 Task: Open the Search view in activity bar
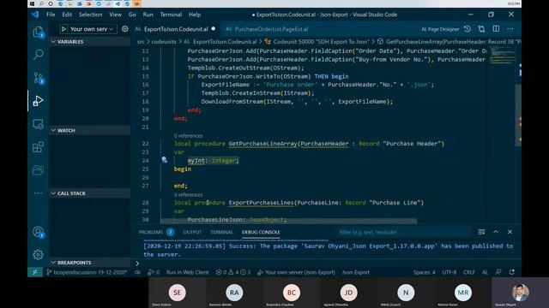pos(38,55)
